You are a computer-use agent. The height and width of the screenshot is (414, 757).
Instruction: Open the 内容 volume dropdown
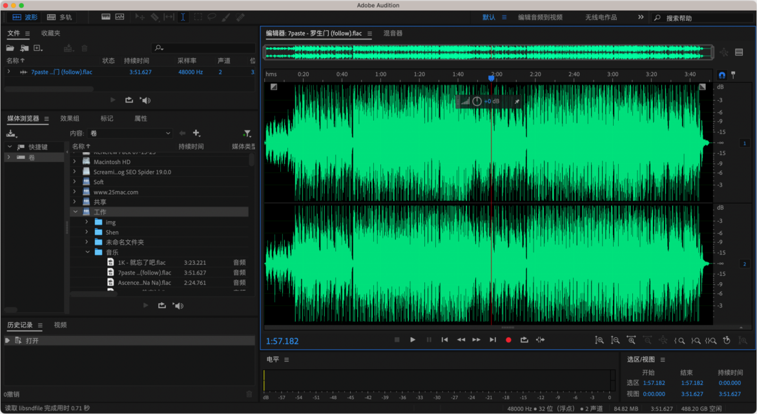tap(129, 133)
